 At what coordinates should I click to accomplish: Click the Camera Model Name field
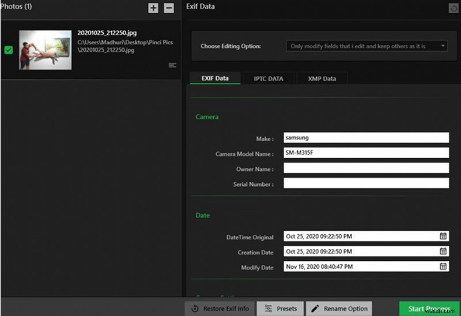(x=366, y=153)
